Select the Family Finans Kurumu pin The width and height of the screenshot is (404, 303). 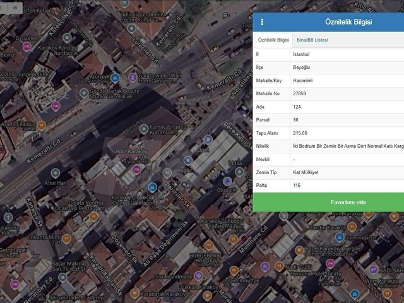click(144, 129)
